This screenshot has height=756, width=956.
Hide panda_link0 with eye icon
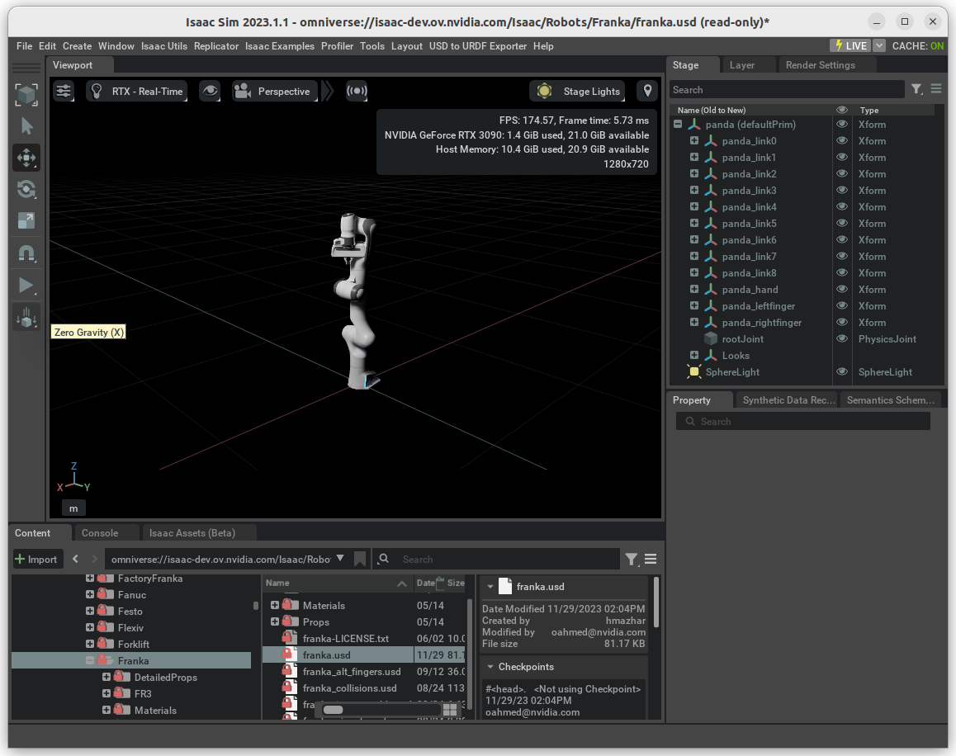842,141
